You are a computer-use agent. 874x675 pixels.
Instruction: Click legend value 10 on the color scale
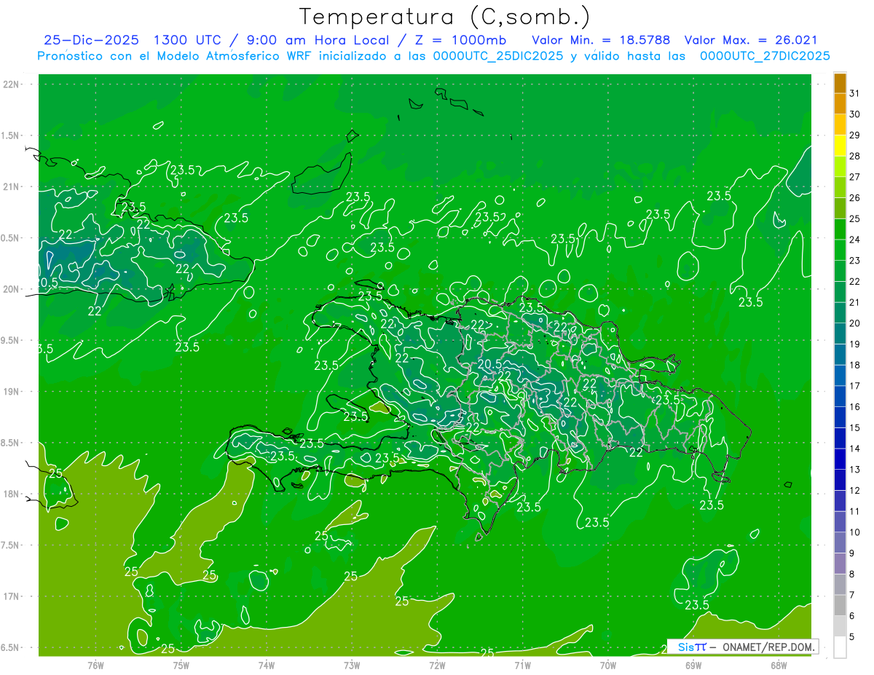(x=855, y=532)
